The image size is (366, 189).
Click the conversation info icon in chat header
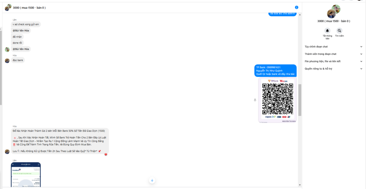pyautogui.click(x=297, y=8)
